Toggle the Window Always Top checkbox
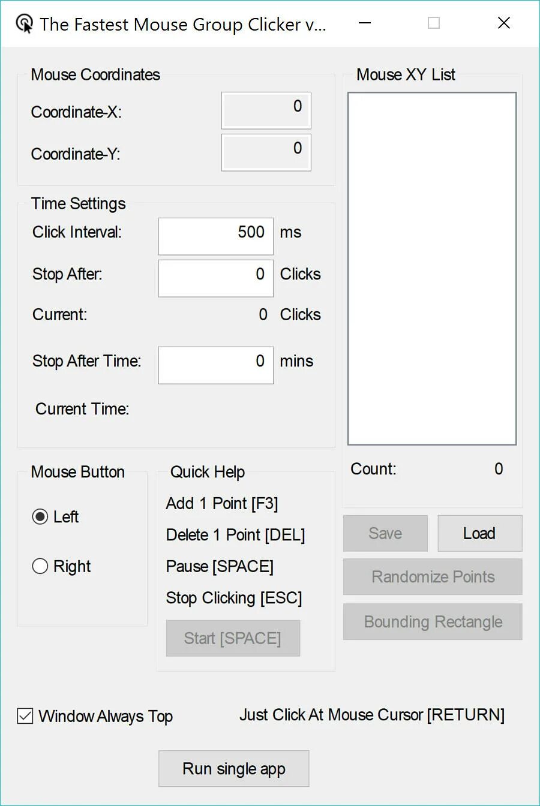 (x=25, y=715)
